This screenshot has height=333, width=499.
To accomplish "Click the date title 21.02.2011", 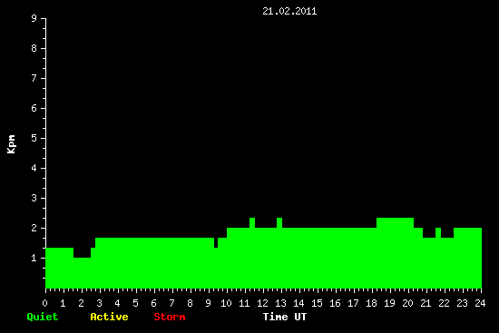I will [x=289, y=11].
